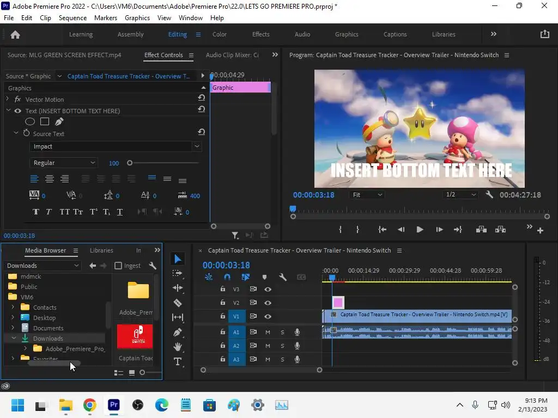Open program monitor settings wrench
558x418 pixels.
point(490,194)
